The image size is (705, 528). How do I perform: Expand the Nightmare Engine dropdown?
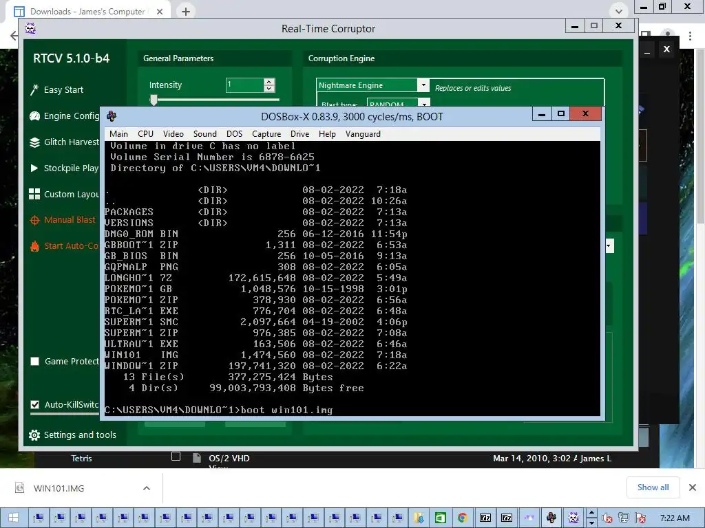(x=423, y=85)
